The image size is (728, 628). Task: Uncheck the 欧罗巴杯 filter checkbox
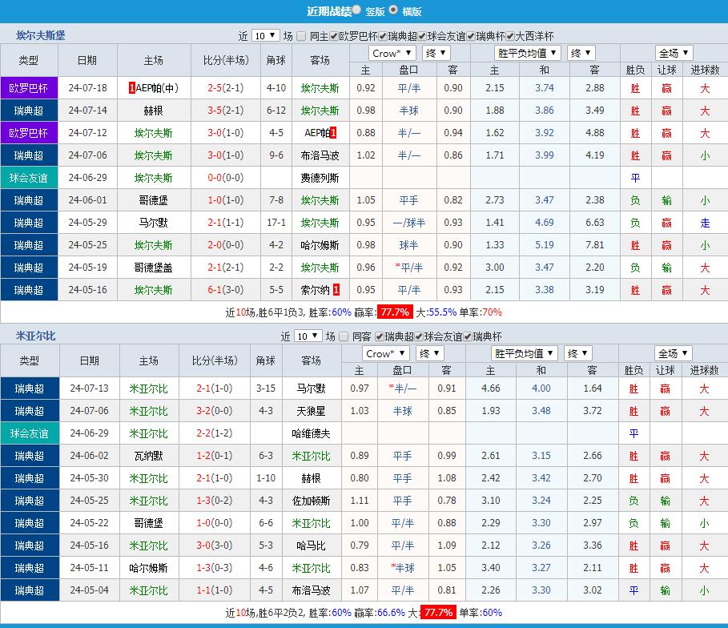(333, 36)
